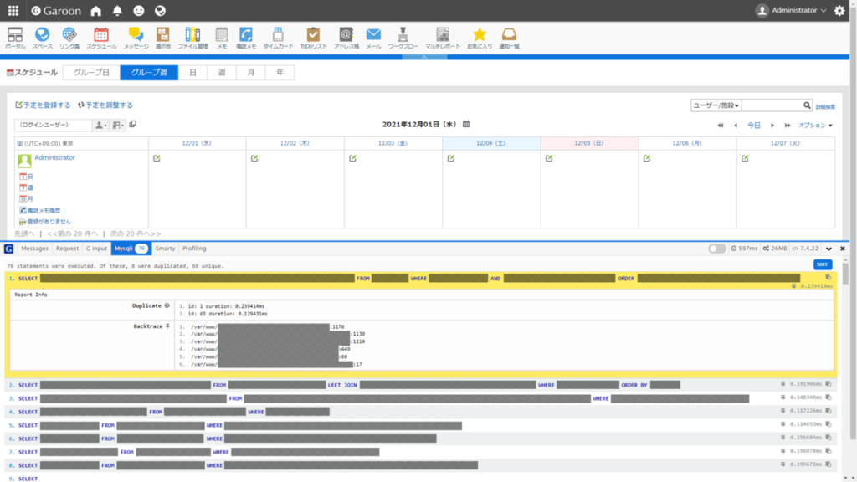Add an appointment on 12/07
This screenshot has width=857, height=482.
point(745,158)
